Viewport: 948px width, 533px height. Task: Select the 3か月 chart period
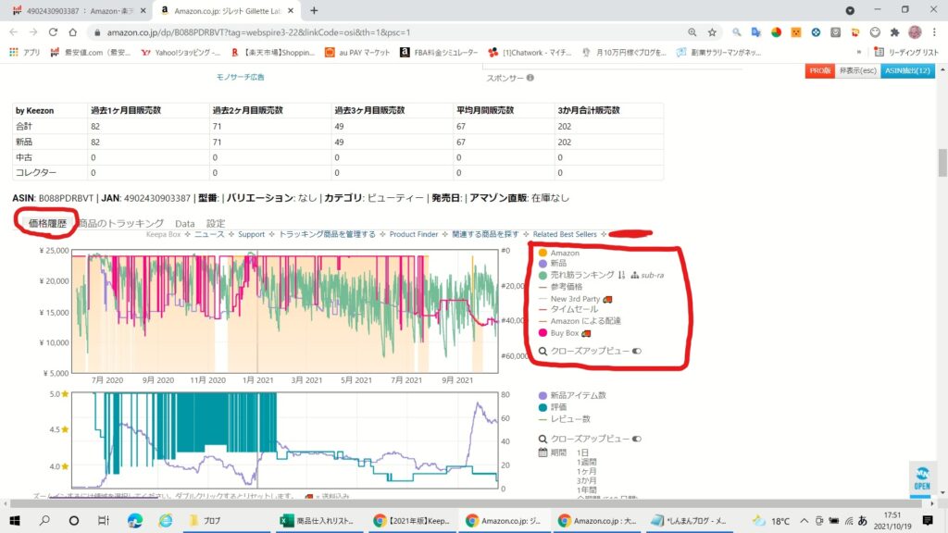[586, 481]
